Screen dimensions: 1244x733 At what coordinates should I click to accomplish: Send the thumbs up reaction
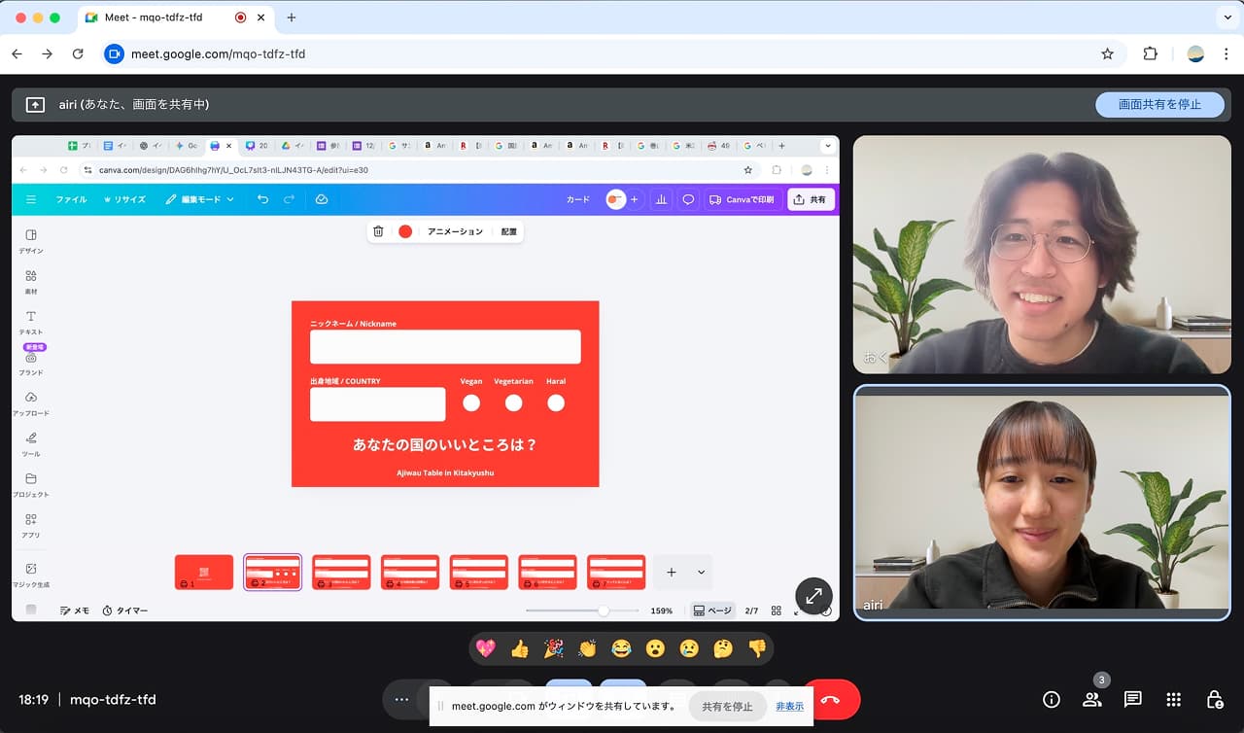coord(520,648)
